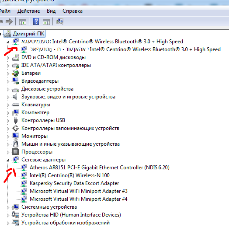Expand DVD и CD-ROM дисководы
The image size is (229, 231).
pos(8,58)
